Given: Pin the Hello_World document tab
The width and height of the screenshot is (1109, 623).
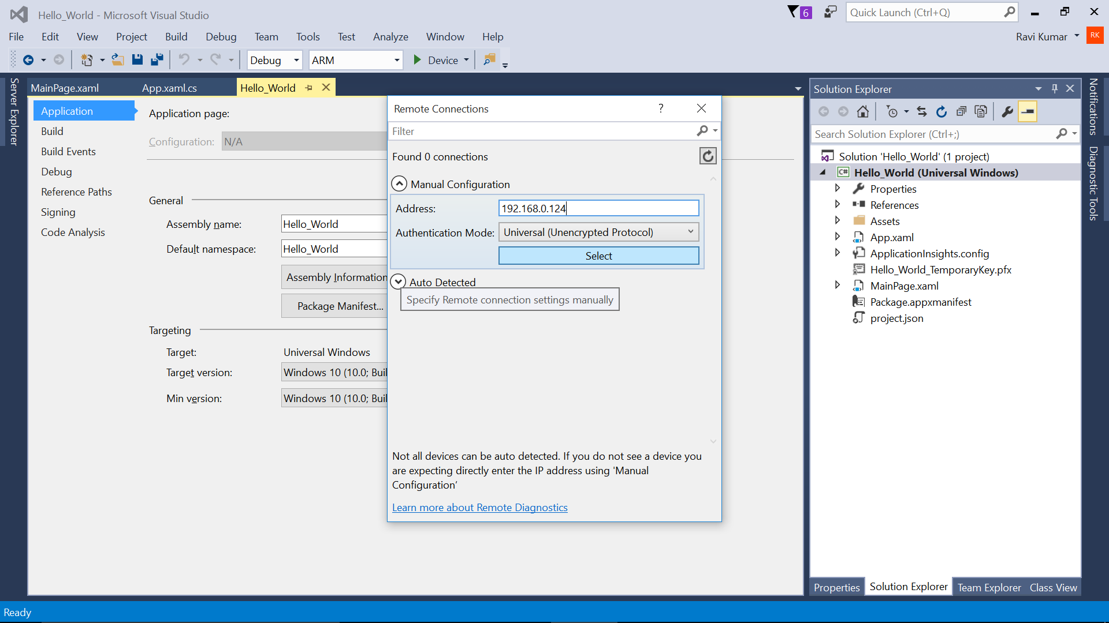Looking at the screenshot, I should (309, 88).
